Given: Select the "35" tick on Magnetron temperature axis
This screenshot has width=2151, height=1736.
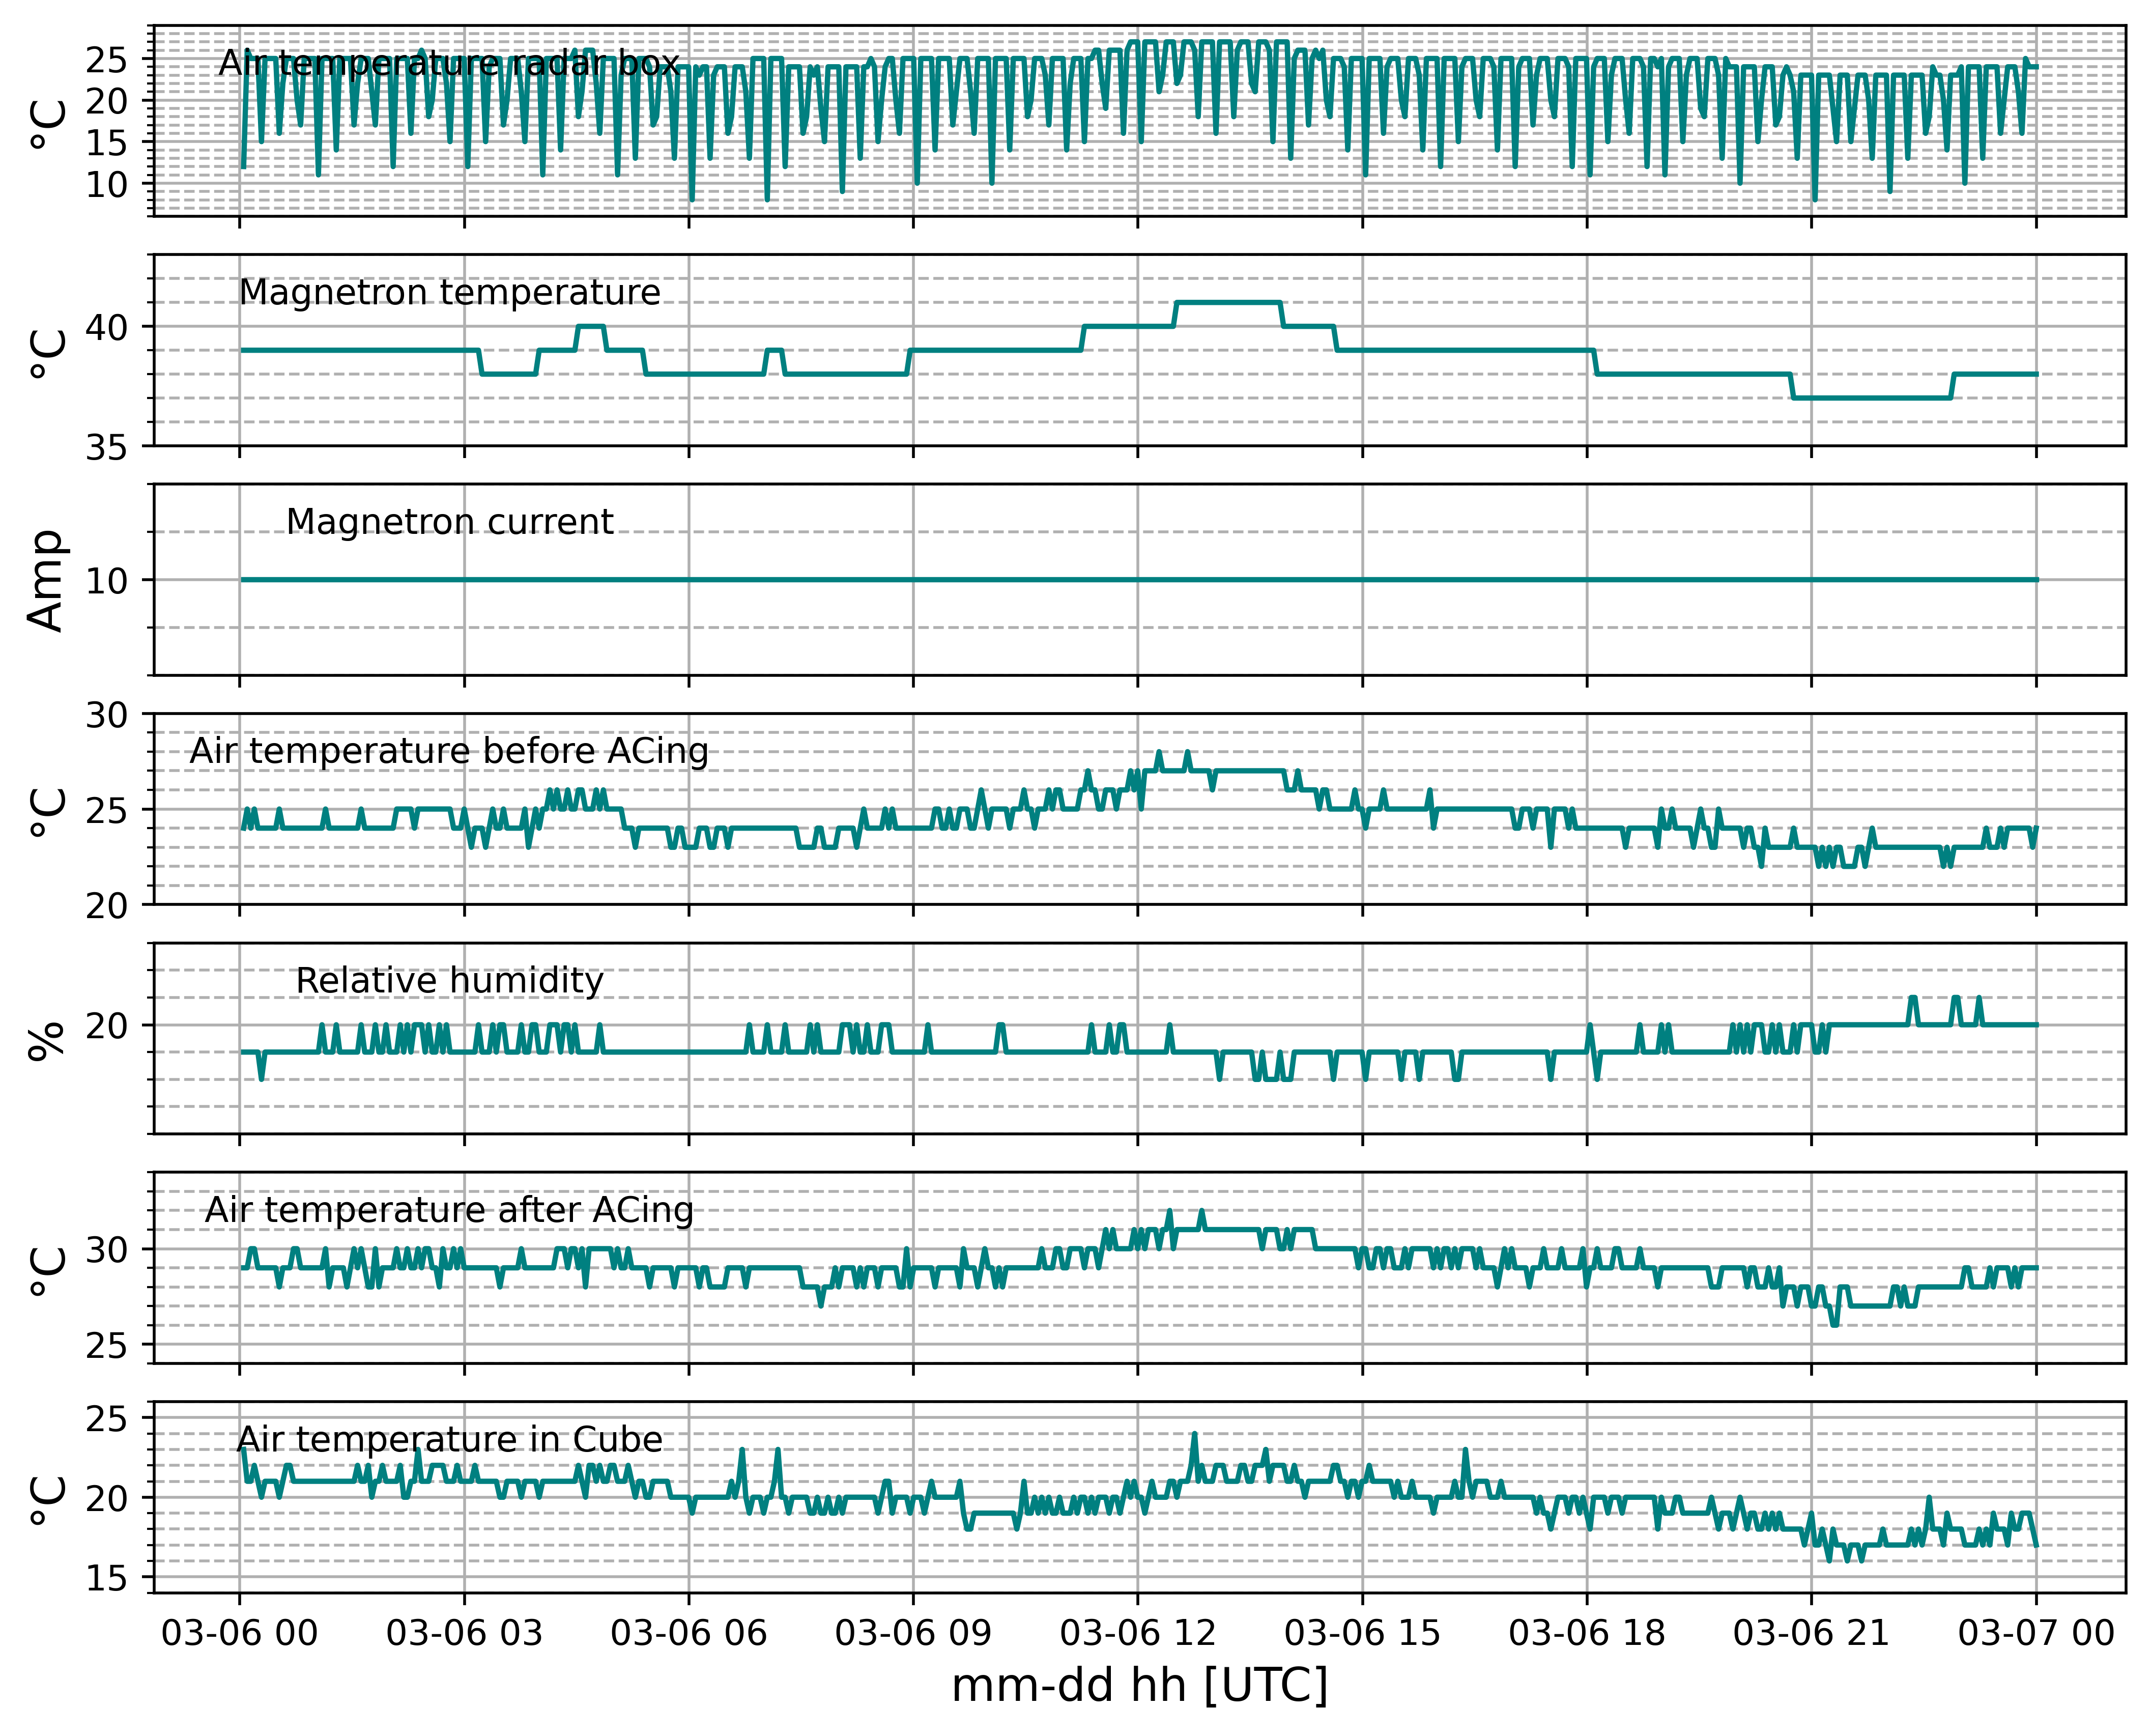Looking at the screenshot, I should point(107,447).
